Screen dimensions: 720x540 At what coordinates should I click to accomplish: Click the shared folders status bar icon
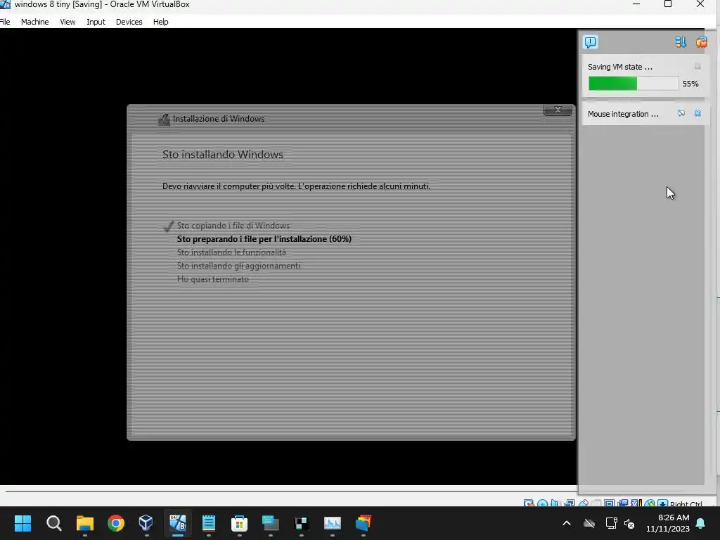[x=596, y=503]
